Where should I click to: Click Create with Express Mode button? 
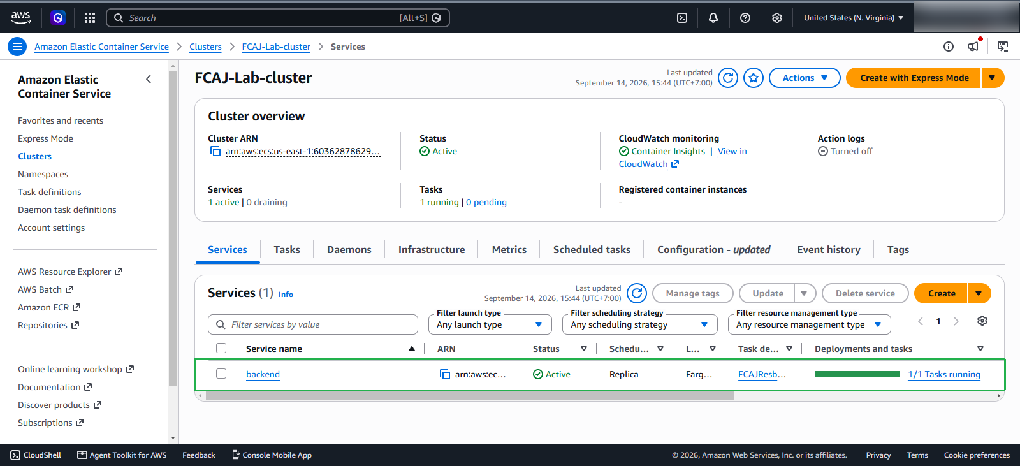pyautogui.click(x=914, y=78)
